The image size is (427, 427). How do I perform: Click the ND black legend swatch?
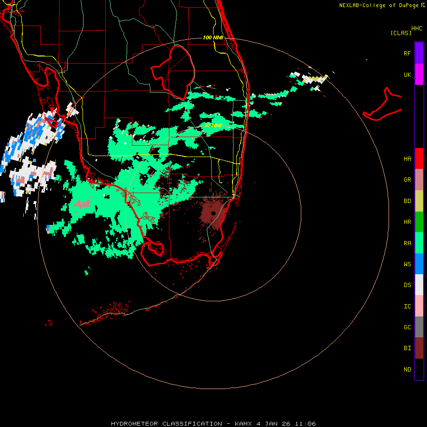pyautogui.click(x=419, y=369)
